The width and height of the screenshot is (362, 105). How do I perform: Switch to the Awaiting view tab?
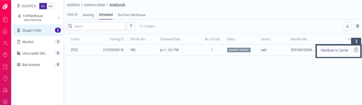pos(88,15)
